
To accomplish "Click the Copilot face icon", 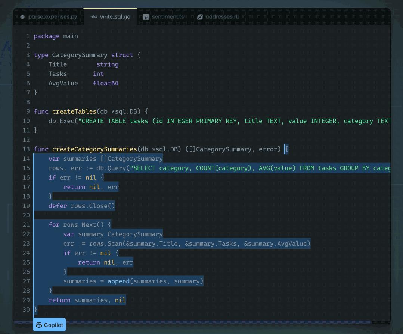I will tap(39, 325).
